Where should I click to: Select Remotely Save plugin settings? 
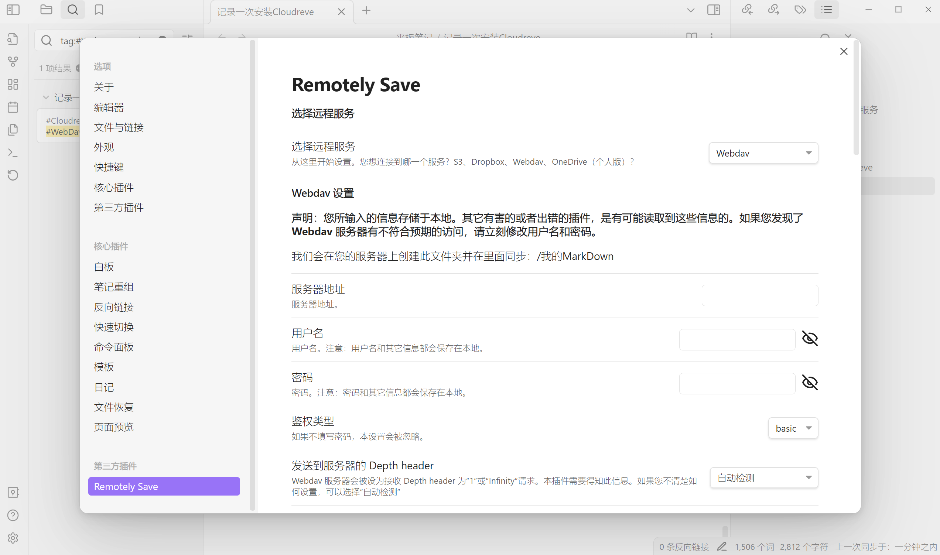click(164, 486)
